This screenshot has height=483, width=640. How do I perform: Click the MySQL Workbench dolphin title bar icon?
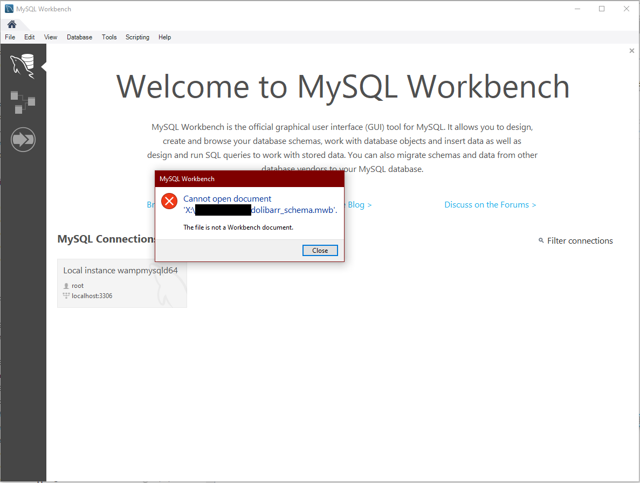coord(8,9)
